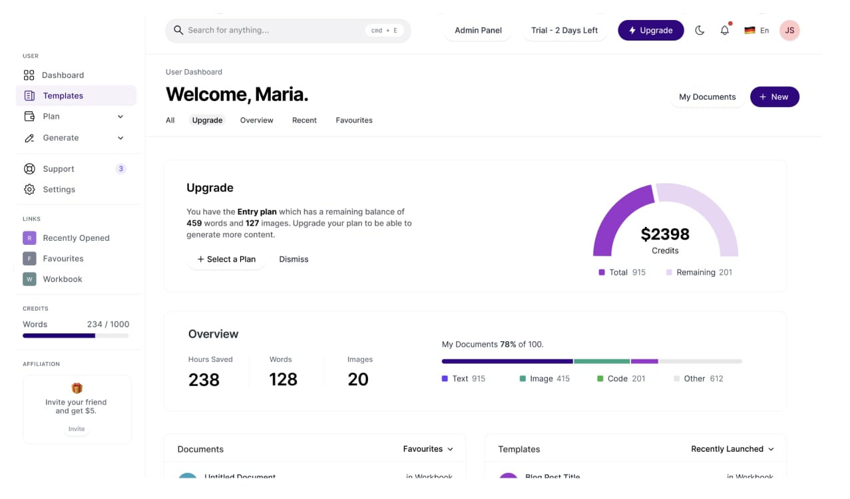Toggle dark mode with the moon icon

[x=700, y=30]
